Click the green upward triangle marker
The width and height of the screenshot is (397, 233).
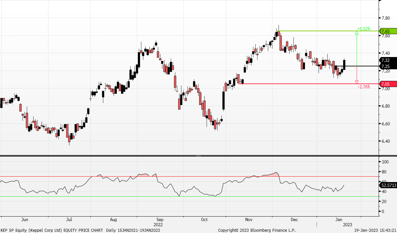tap(357, 33)
